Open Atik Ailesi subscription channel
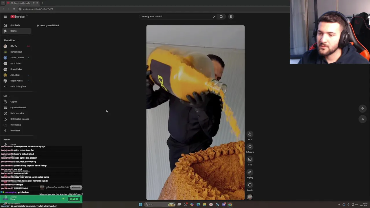 click(16, 75)
